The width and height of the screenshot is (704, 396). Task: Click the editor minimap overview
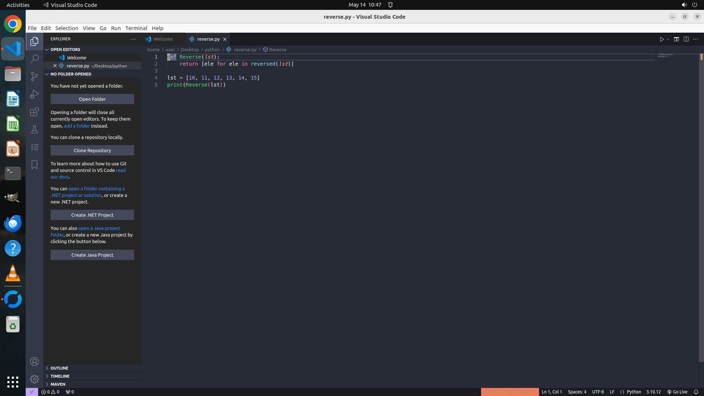(x=665, y=55)
